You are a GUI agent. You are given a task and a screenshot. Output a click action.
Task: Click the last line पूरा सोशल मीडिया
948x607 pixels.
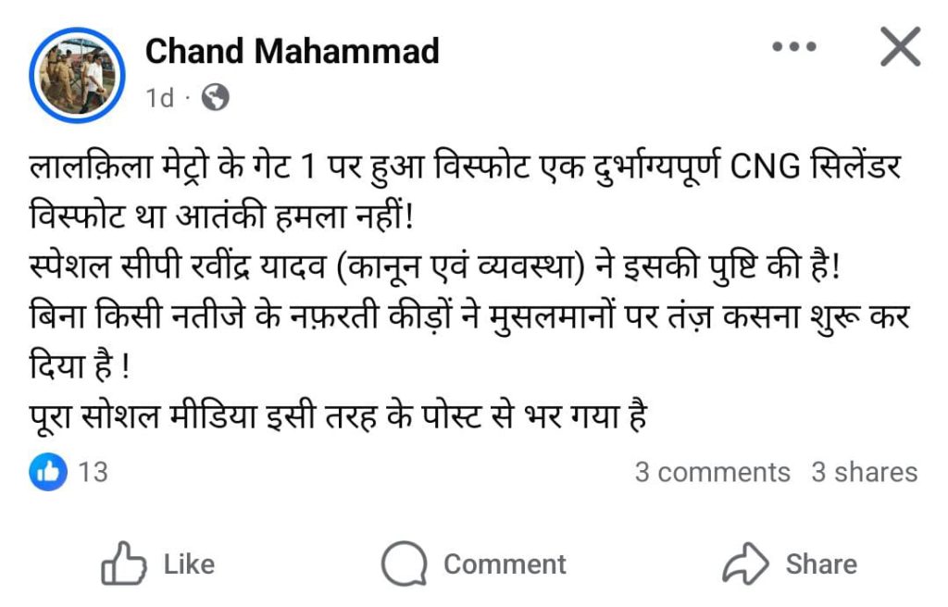click(x=339, y=416)
